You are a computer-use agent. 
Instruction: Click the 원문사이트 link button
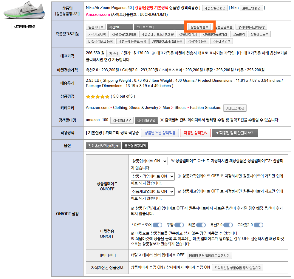pyautogui.click(x=95, y=27)
